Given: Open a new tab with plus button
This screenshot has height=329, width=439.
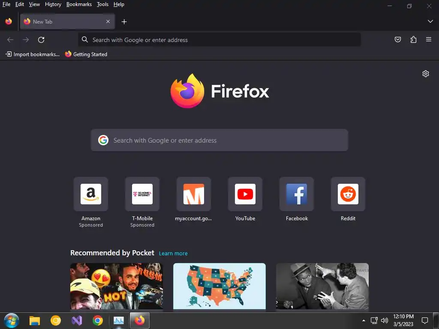Looking at the screenshot, I should click(x=124, y=21).
